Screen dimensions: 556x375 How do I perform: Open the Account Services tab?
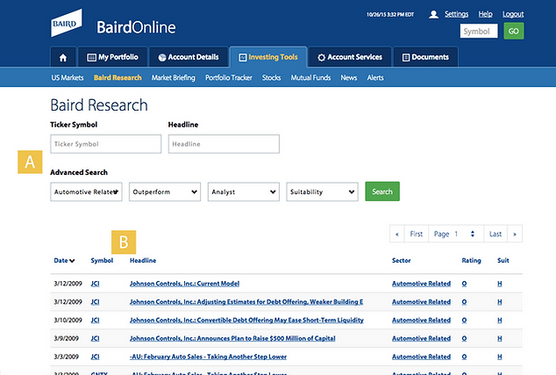(350, 57)
